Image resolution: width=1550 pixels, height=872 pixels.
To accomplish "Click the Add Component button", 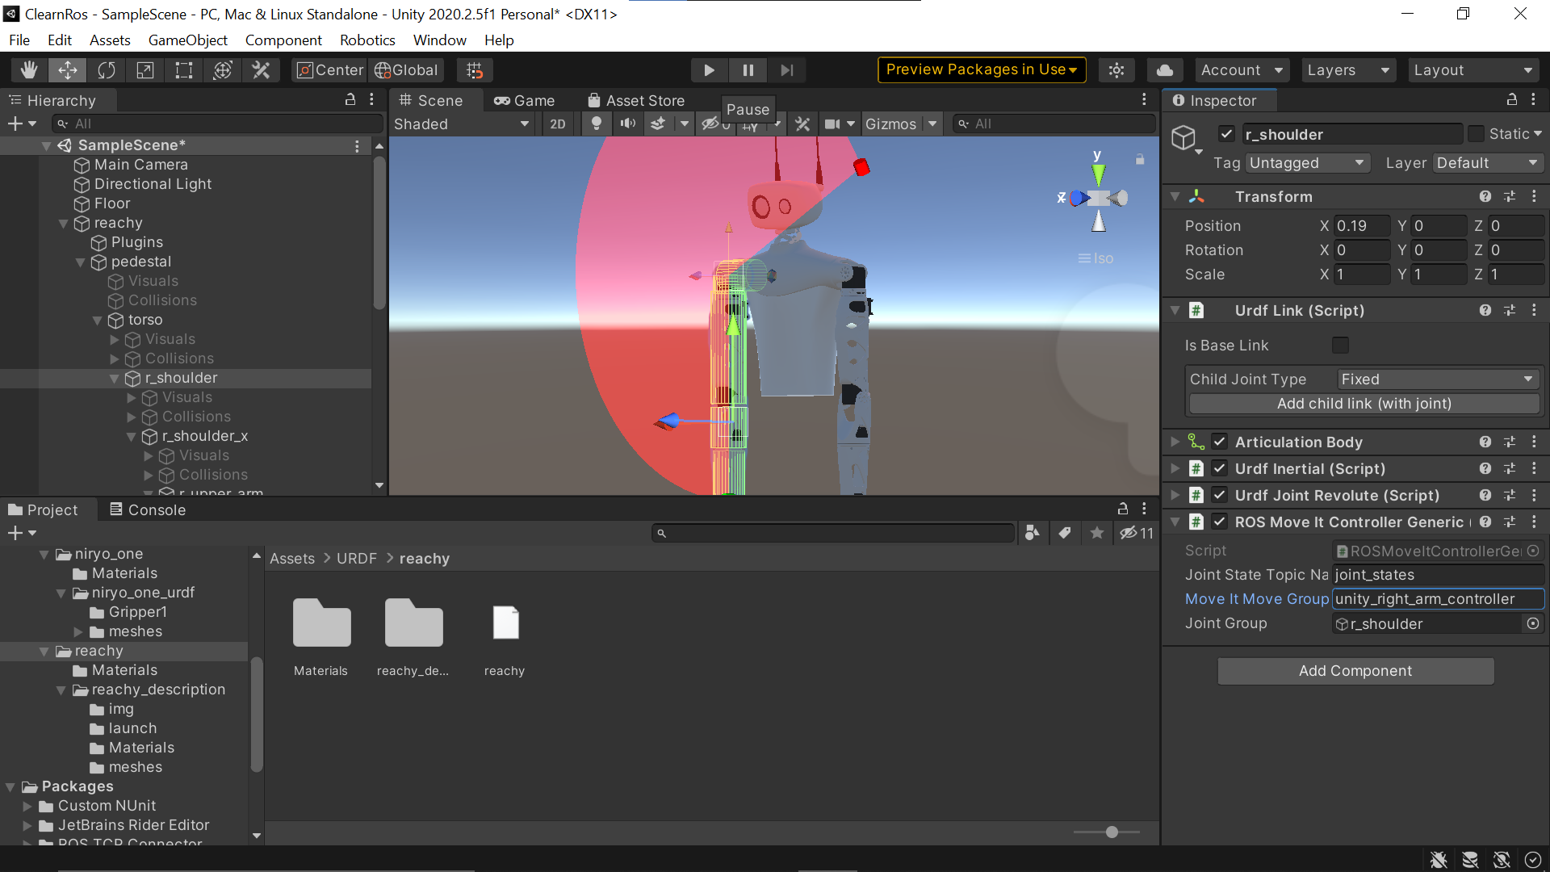I will tap(1355, 670).
